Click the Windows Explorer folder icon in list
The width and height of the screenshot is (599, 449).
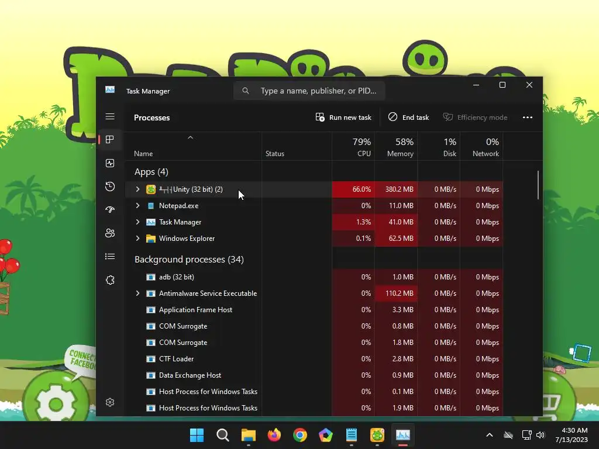click(151, 239)
